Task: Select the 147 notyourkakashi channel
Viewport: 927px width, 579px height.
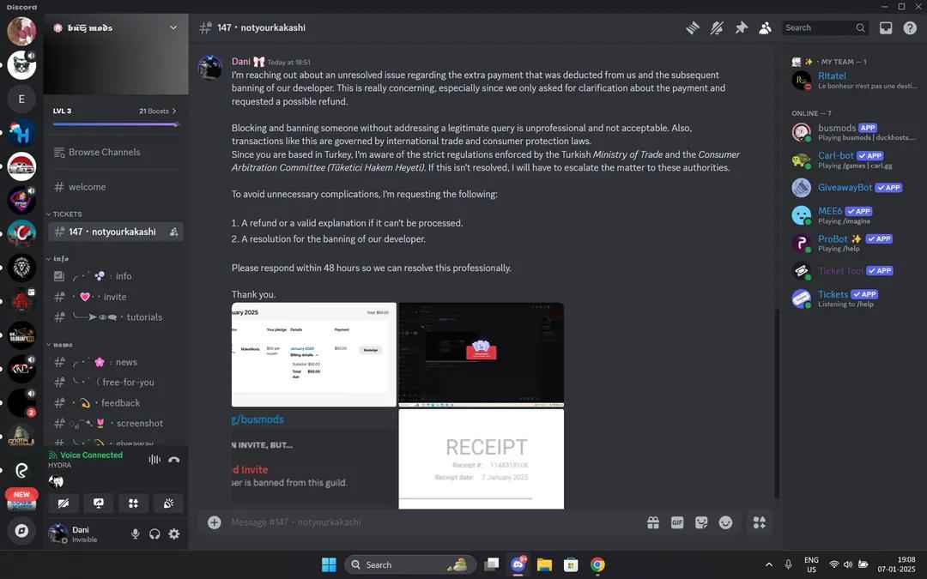Action: point(115,232)
